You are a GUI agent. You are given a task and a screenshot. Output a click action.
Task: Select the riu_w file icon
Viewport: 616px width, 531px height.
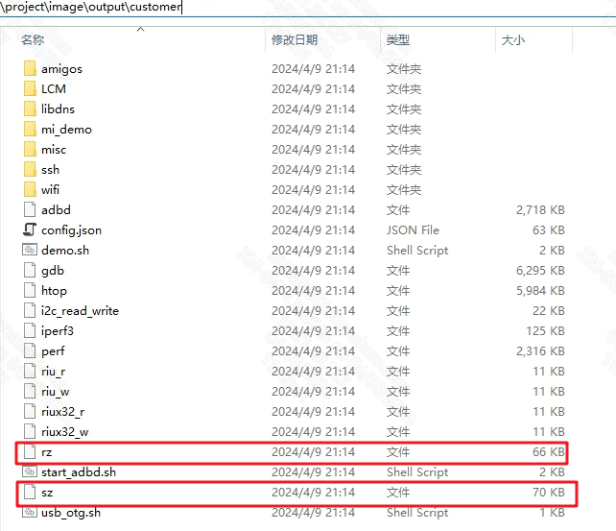click(30, 391)
